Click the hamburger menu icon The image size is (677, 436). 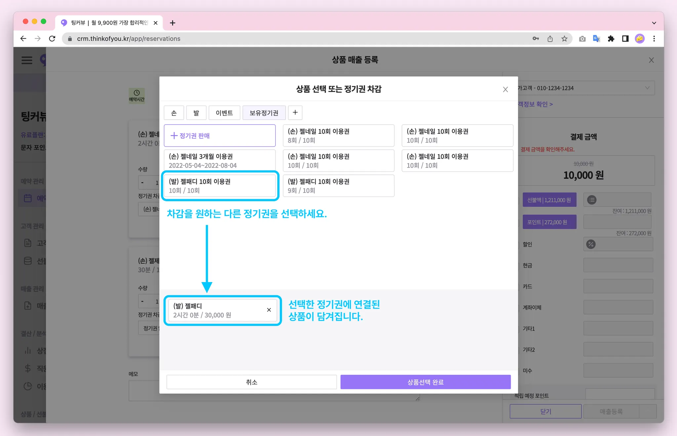point(27,60)
